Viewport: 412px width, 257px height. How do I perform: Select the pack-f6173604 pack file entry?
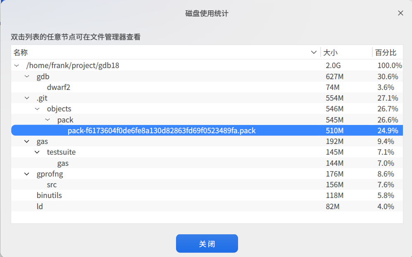162,130
